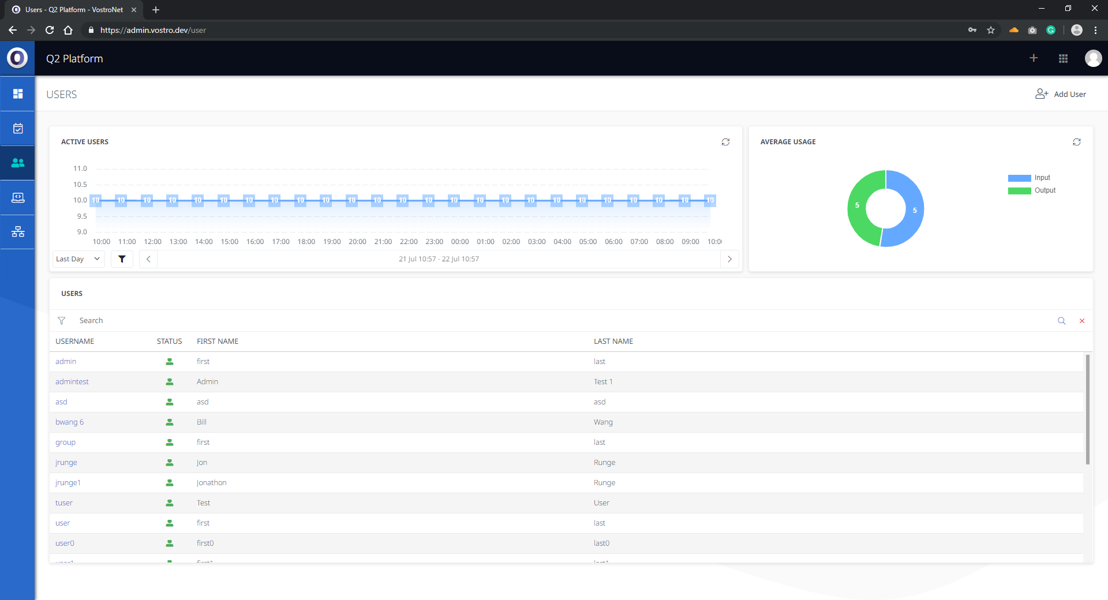Screen dimensions: 1108x600
Task: Open the admintest user link
Action: (72, 382)
